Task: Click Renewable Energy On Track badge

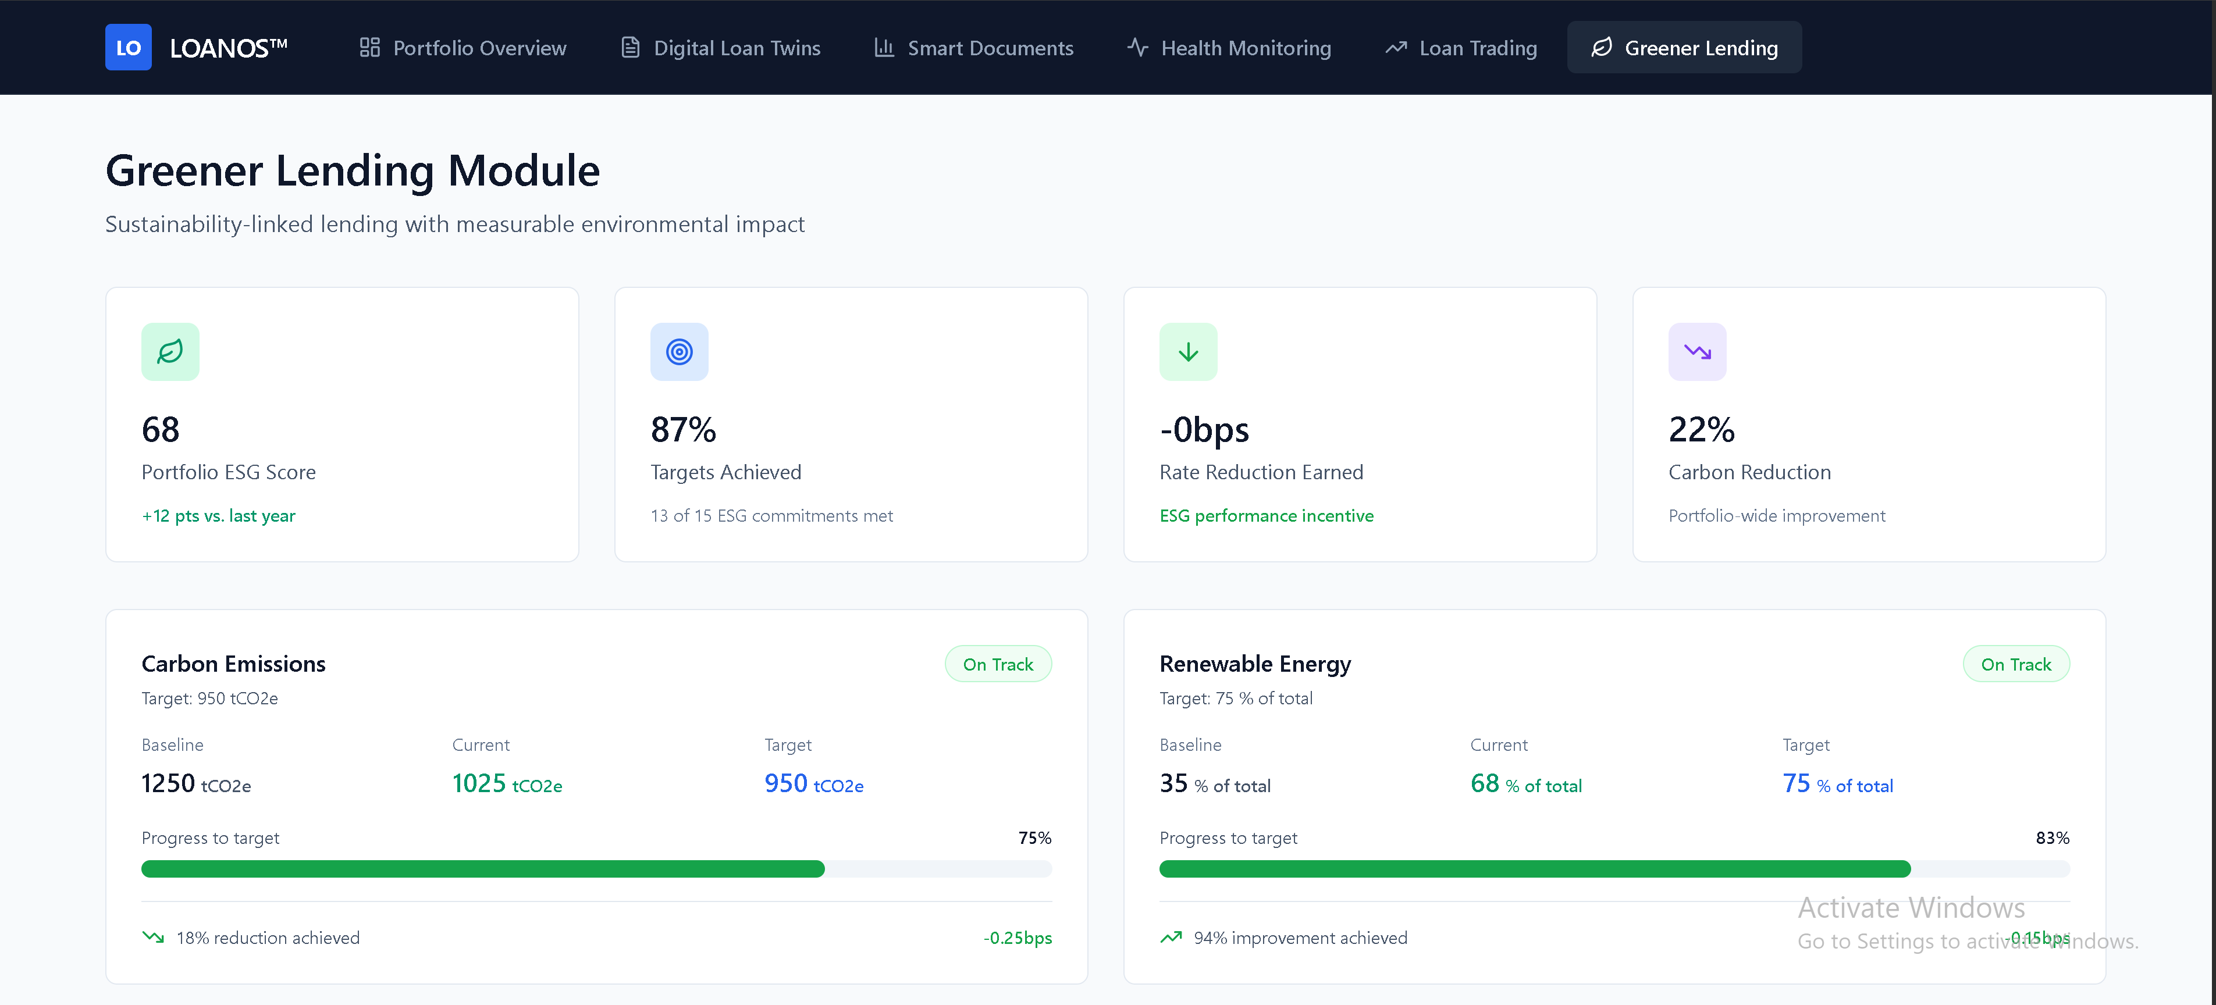Action: [2015, 664]
